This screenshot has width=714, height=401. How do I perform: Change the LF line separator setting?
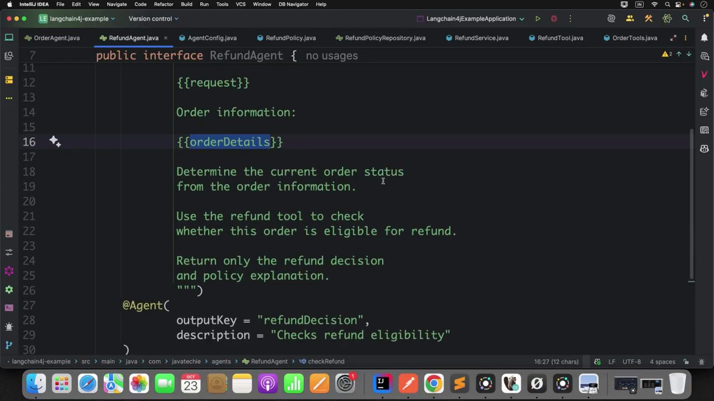tap(612, 361)
